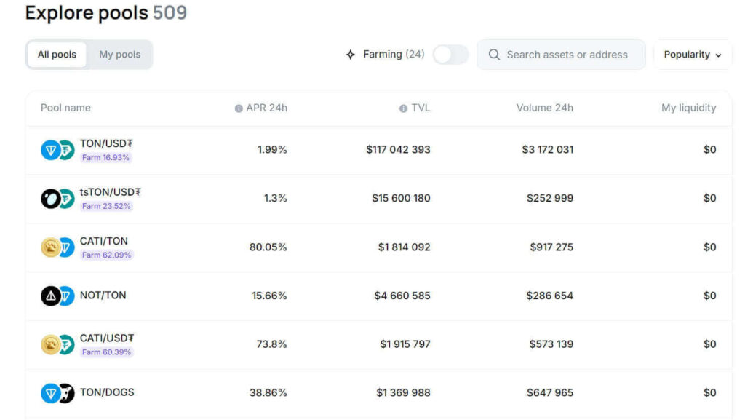Open the Popularity sort dropdown
The image size is (745, 420).
[692, 55]
